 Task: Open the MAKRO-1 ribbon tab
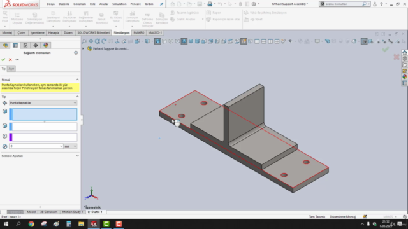155,32
